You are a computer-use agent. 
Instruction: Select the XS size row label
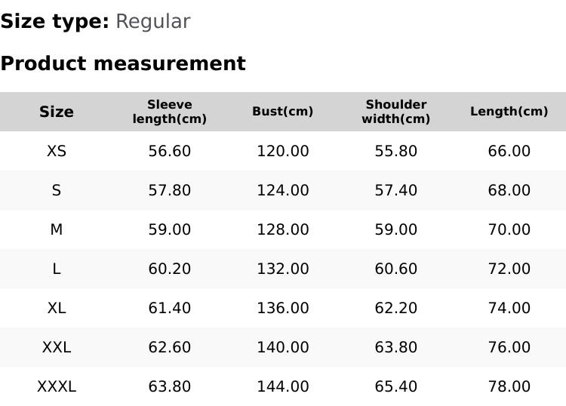(57, 151)
